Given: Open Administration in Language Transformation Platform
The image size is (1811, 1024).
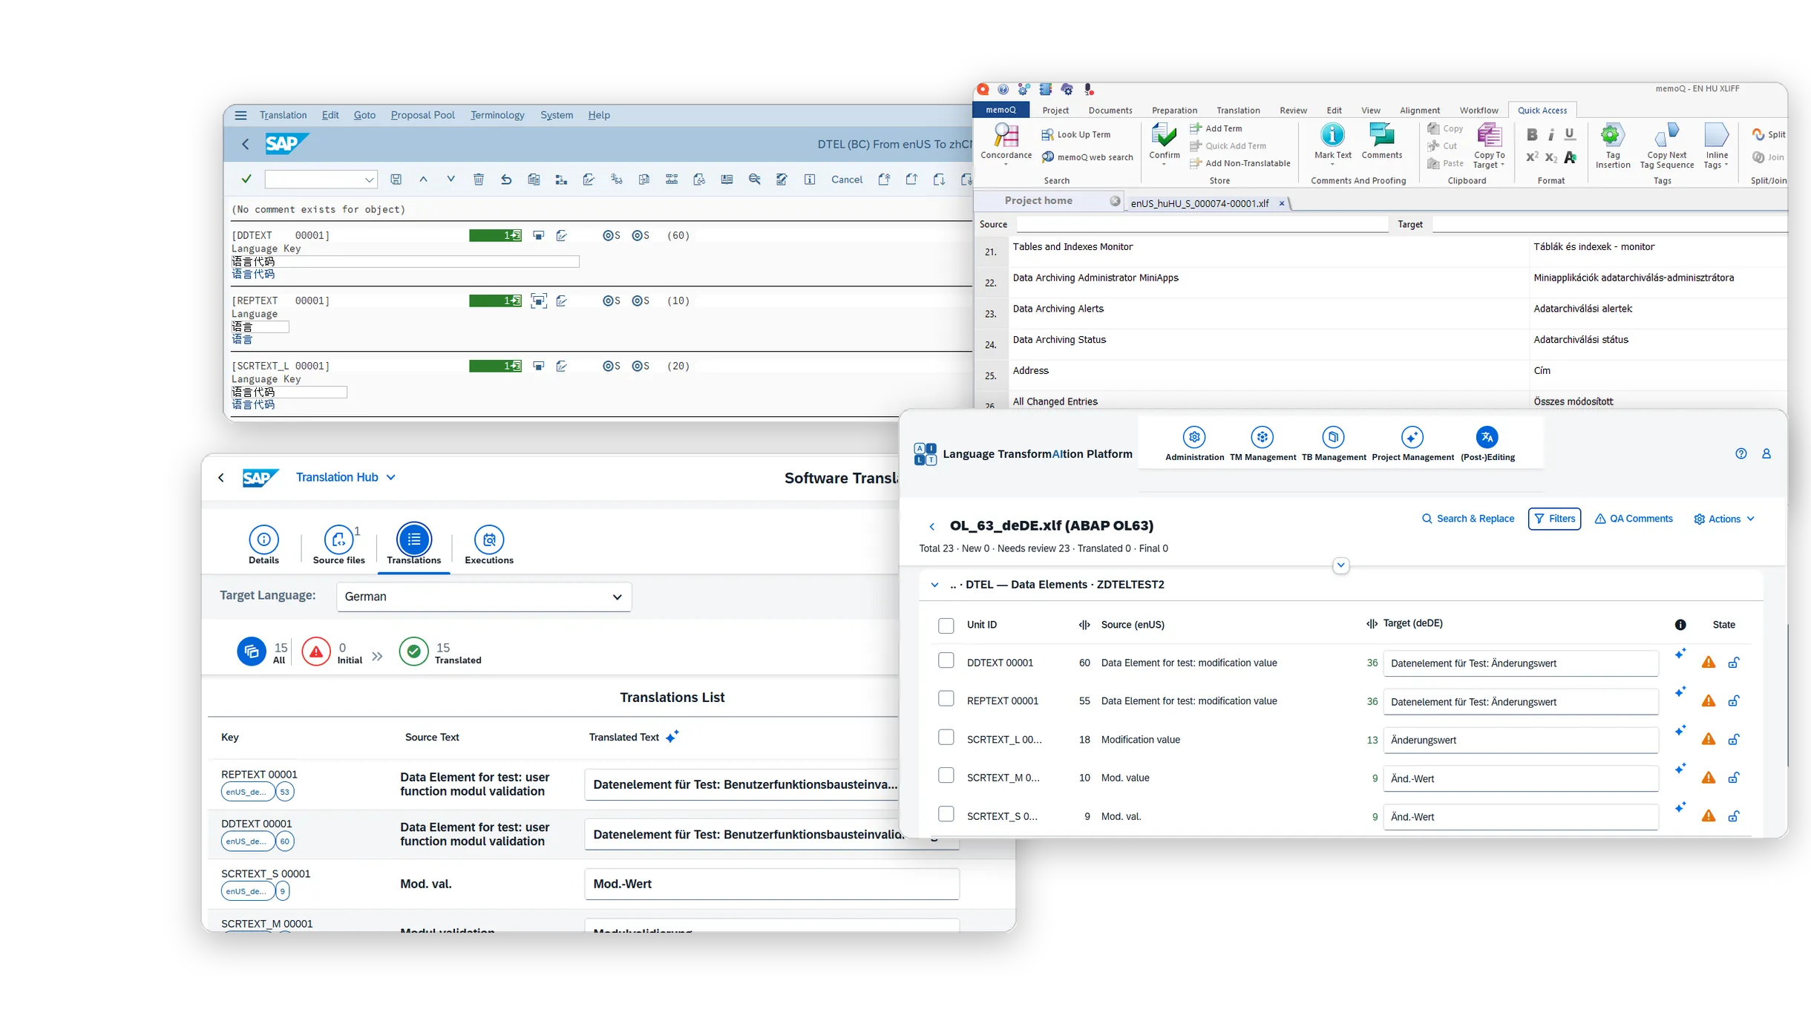Looking at the screenshot, I should (x=1194, y=444).
